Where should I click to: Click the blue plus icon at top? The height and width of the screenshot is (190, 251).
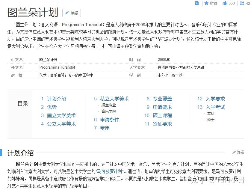(x=197, y=3)
